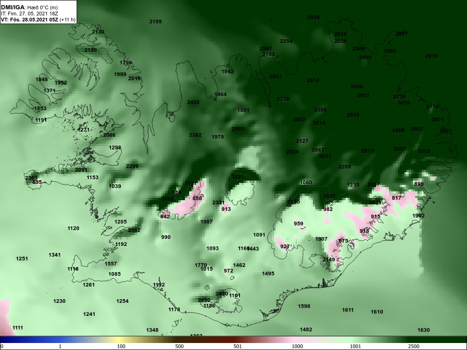The width and height of the screenshot is (467, 350).
Task: Click the 1298 value label
Action: coord(115,147)
